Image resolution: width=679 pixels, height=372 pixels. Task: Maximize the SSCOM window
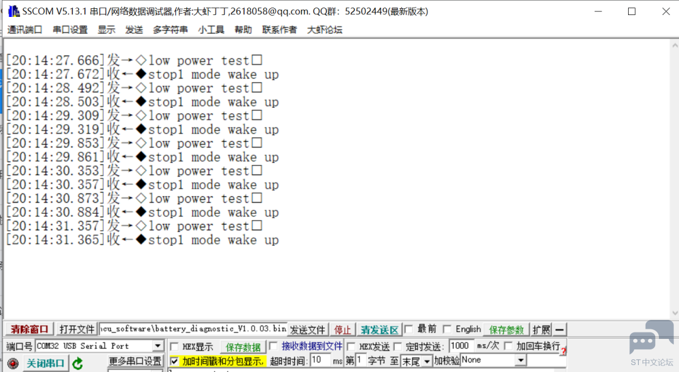(632, 11)
